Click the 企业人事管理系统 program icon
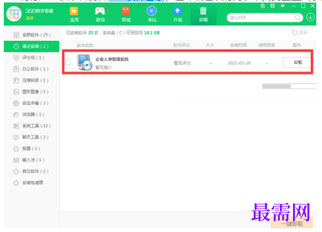 [85, 62]
